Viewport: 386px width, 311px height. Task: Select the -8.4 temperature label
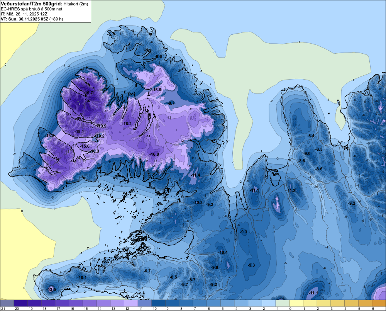tap(311, 136)
